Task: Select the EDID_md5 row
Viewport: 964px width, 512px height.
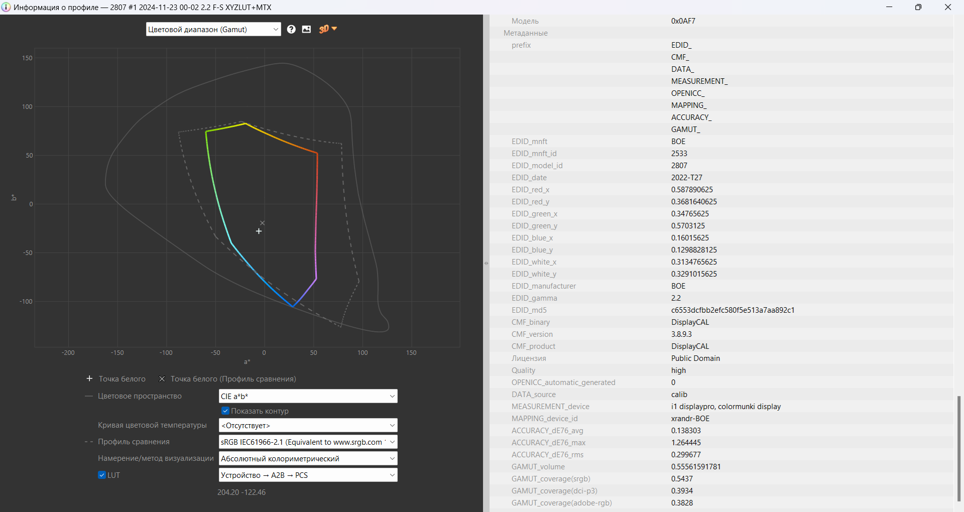Action: 653,310
